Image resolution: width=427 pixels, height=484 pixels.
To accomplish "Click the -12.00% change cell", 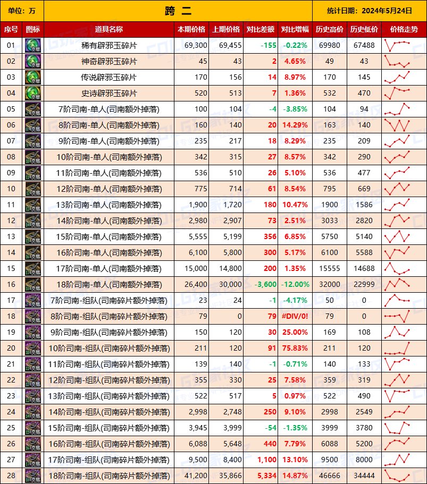I will (295, 285).
